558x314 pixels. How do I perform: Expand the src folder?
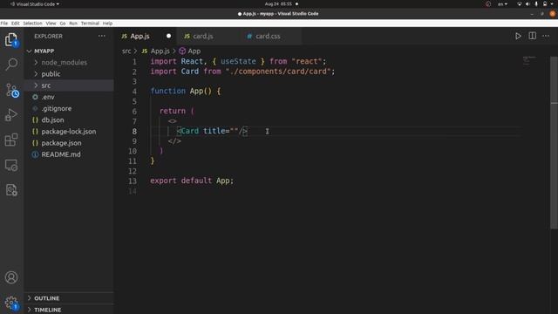pyautogui.click(x=69, y=85)
